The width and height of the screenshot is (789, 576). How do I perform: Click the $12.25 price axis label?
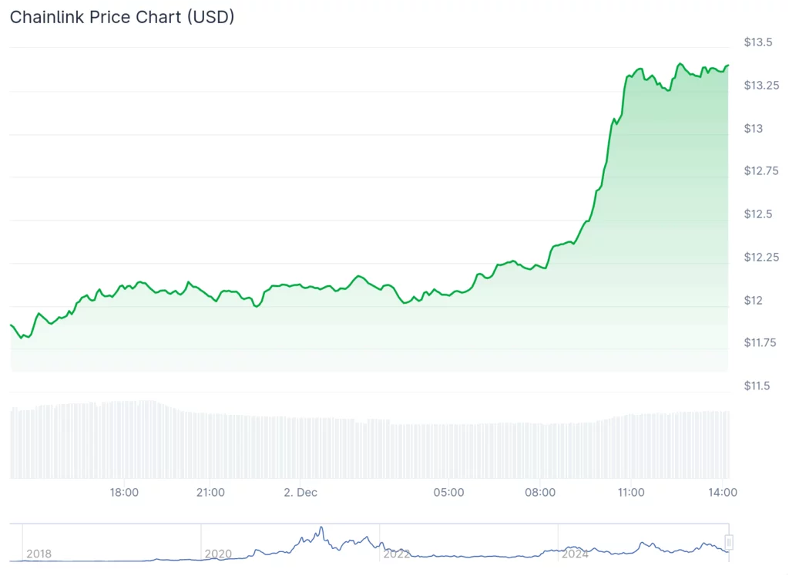coord(762,257)
